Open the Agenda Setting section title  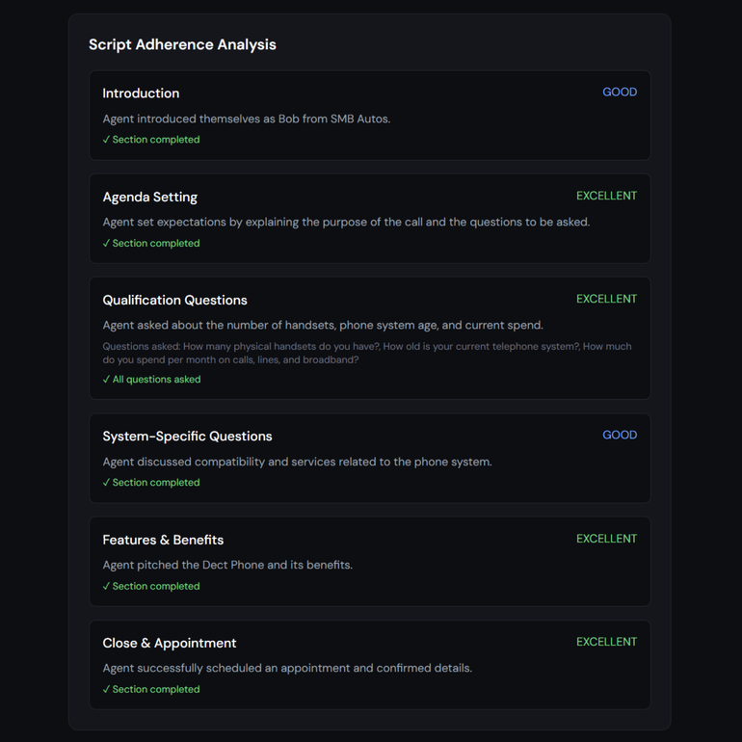[149, 197]
